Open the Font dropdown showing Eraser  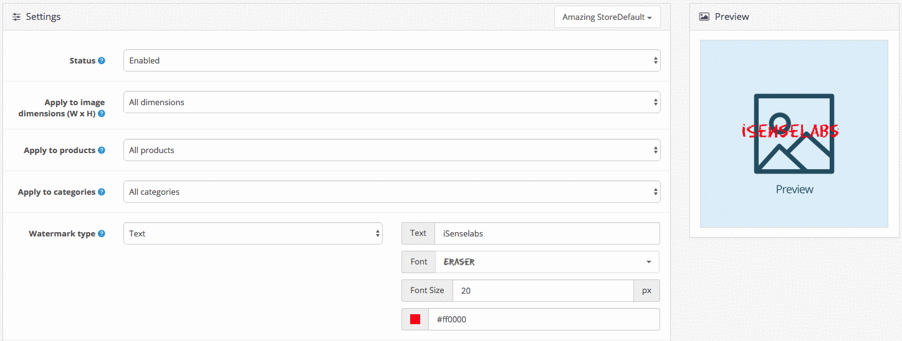coord(547,262)
